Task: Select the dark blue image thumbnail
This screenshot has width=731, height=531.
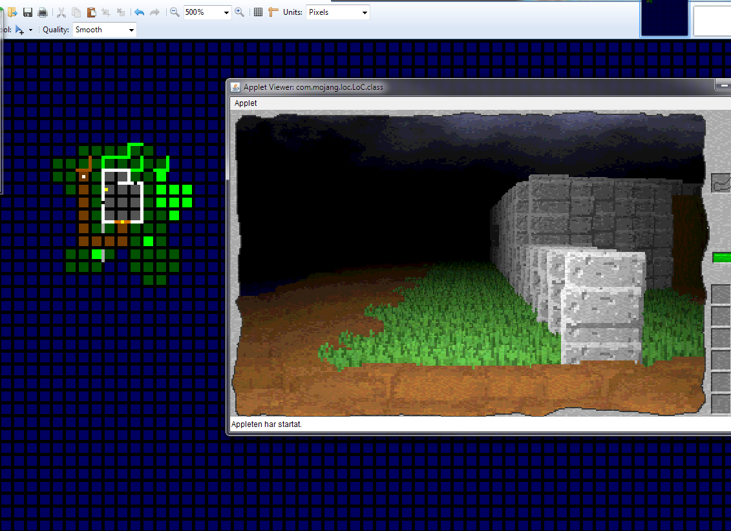Action: tap(665, 17)
